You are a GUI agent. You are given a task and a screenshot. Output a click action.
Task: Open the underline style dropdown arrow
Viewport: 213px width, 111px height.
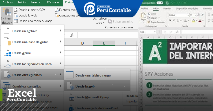181,21
